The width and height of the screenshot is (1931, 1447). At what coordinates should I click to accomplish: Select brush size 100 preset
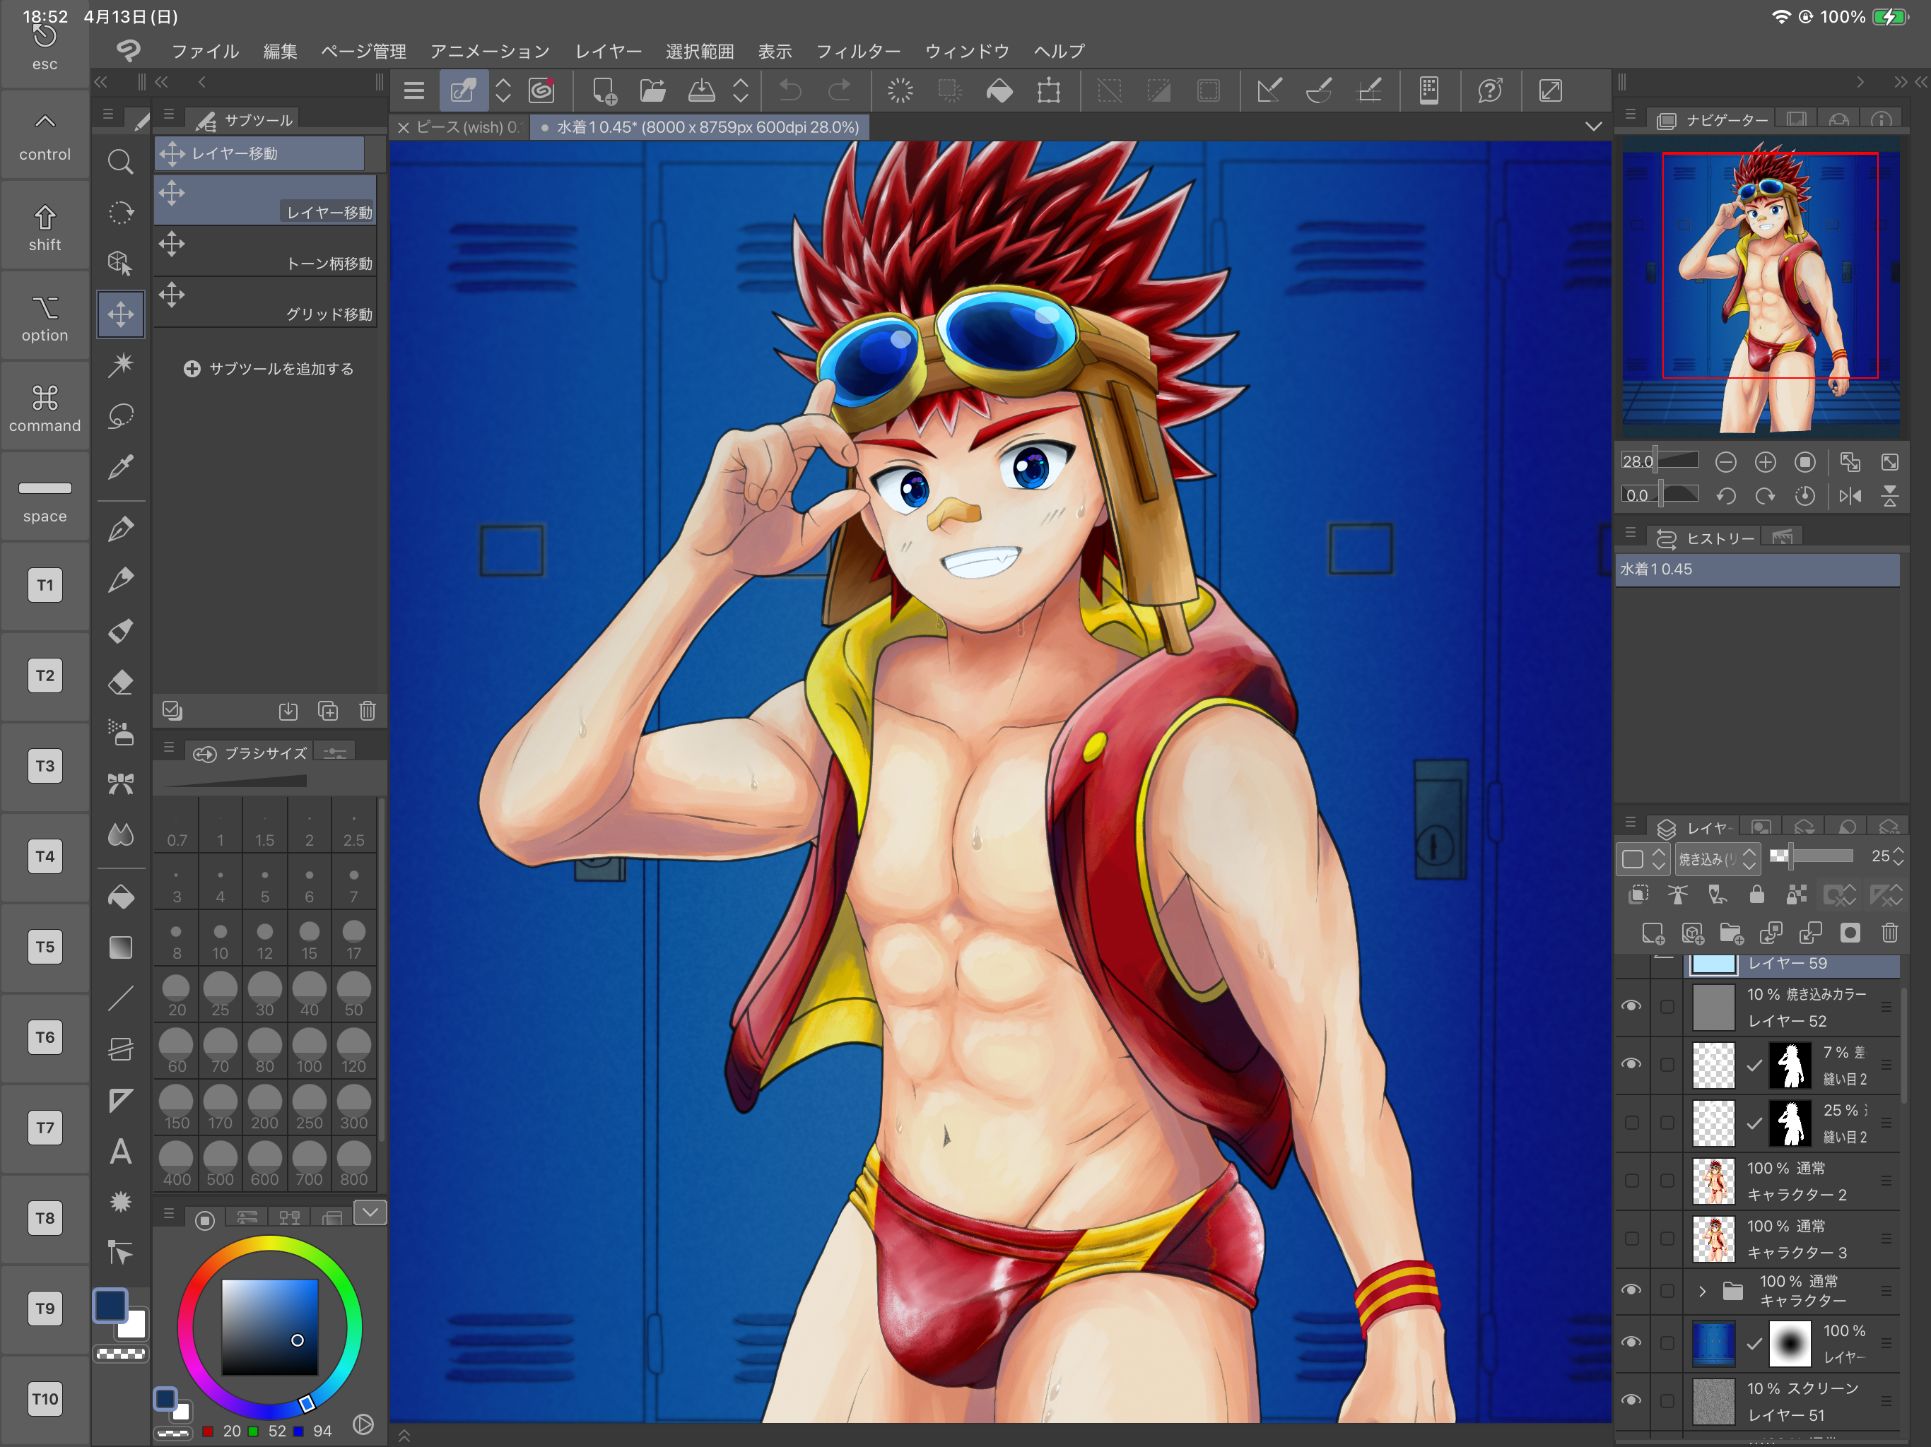[309, 1051]
